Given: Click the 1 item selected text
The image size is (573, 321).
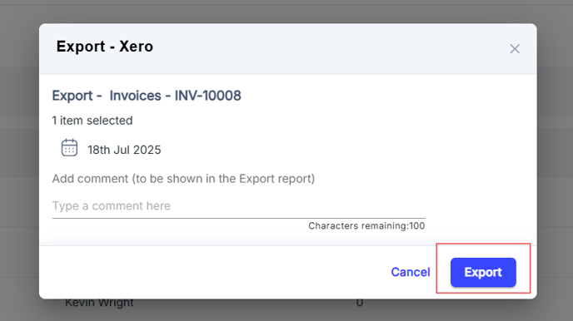Looking at the screenshot, I should point(92,121).
